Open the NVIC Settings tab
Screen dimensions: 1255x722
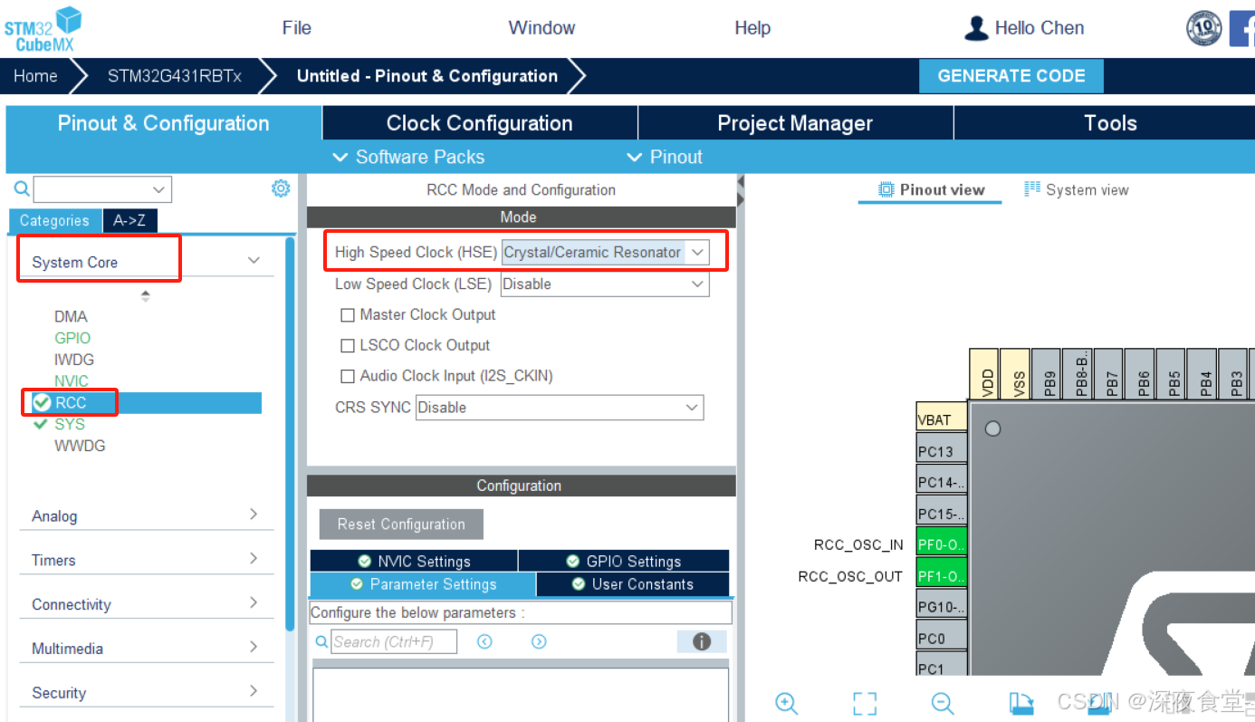click(x=414, y=561)
